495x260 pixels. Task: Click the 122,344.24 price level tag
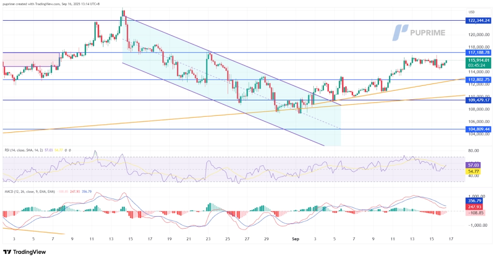[479, 21]
